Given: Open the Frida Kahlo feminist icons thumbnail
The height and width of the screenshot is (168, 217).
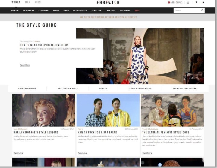Looking at the screenshot, I should tap(172, 110).
